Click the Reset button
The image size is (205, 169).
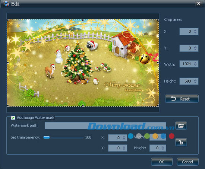(182, 99)
